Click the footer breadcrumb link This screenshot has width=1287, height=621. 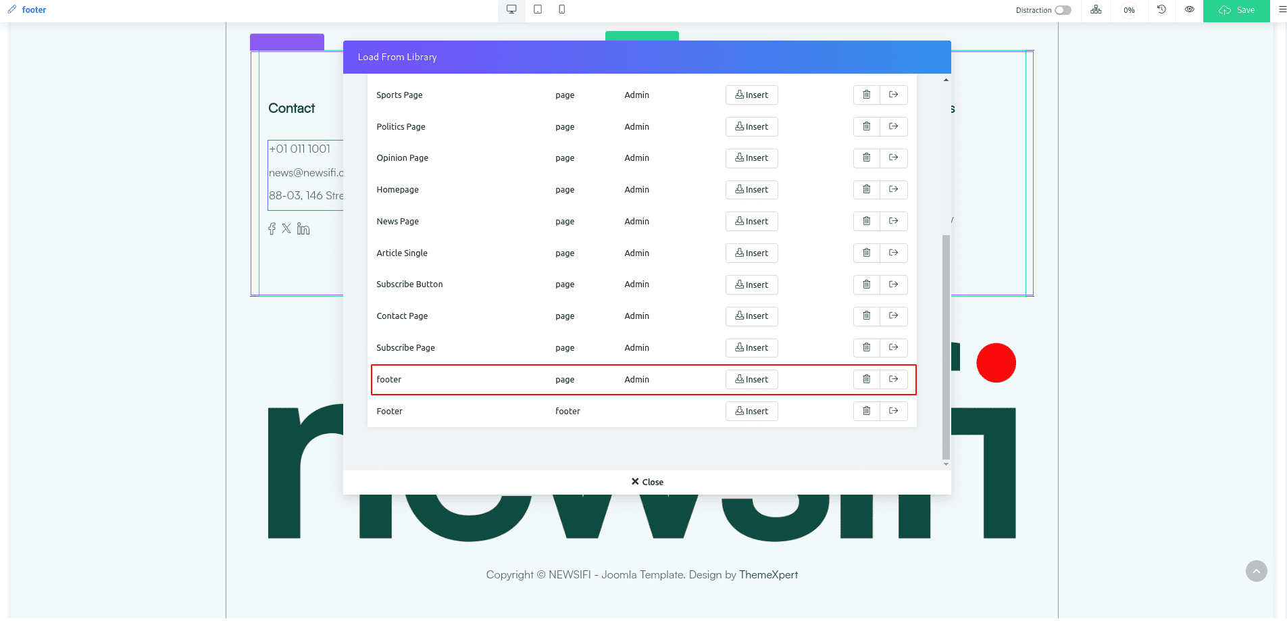point(34,9)
